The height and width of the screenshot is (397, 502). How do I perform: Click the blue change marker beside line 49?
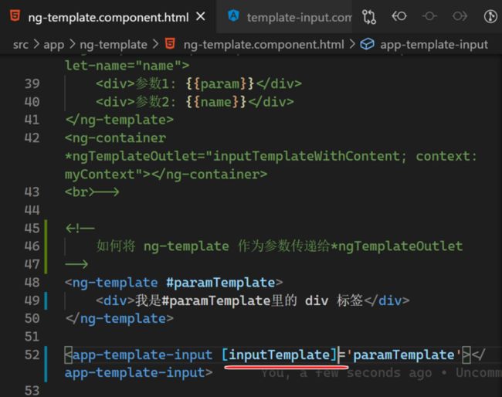[46, 300]
